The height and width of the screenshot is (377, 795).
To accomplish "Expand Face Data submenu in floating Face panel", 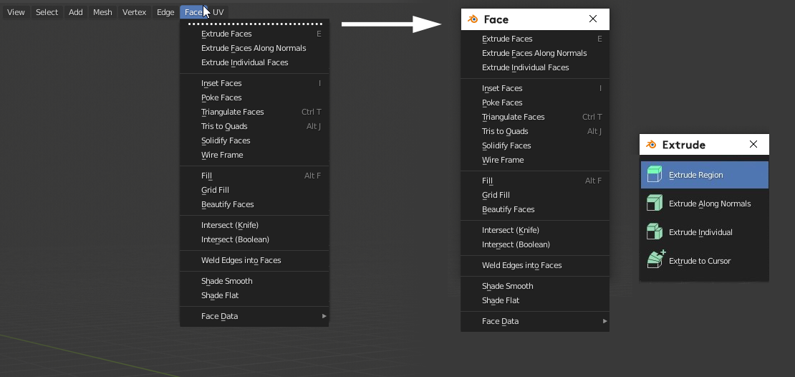I will [535, 320].
